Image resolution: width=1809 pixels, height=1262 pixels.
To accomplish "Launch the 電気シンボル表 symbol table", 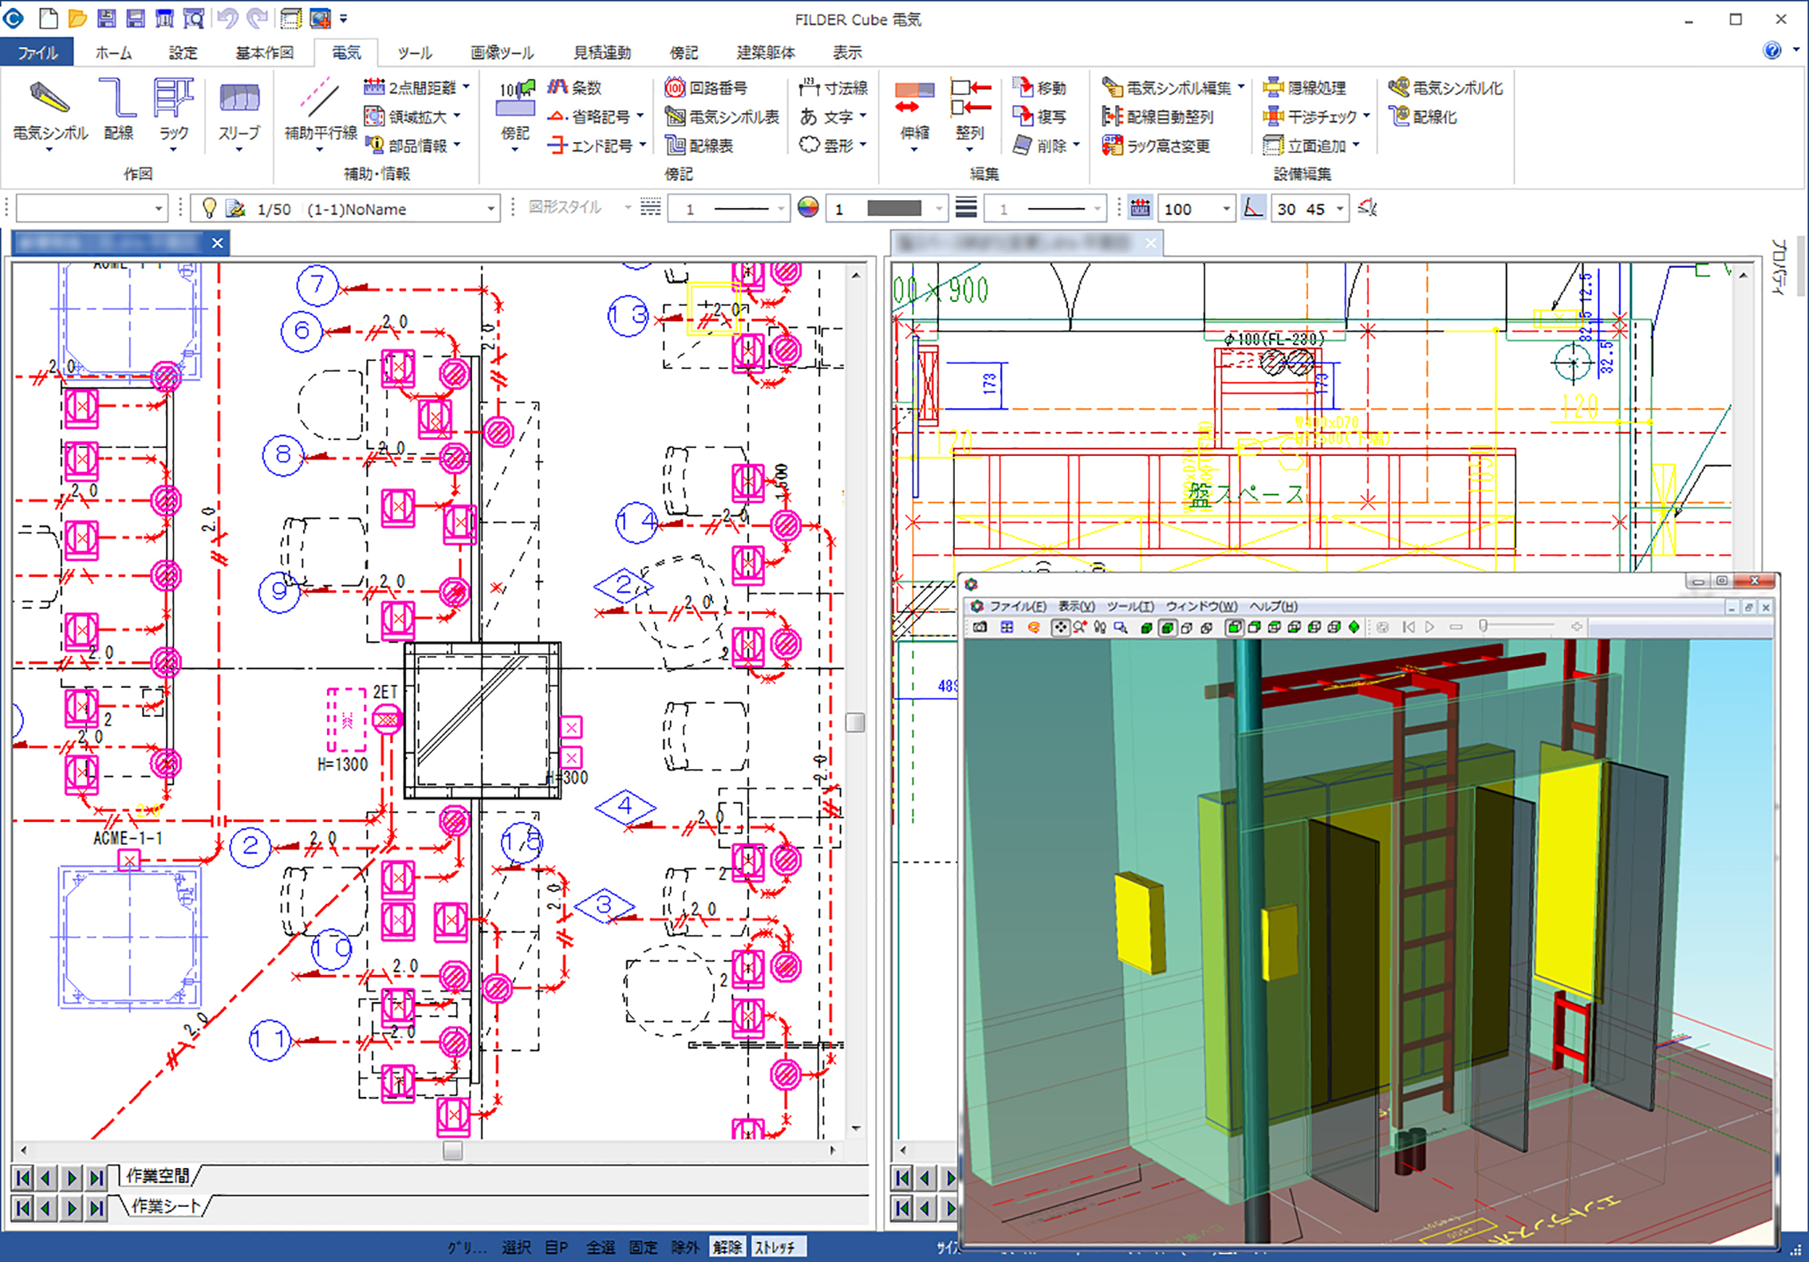I will pos(723,116).
